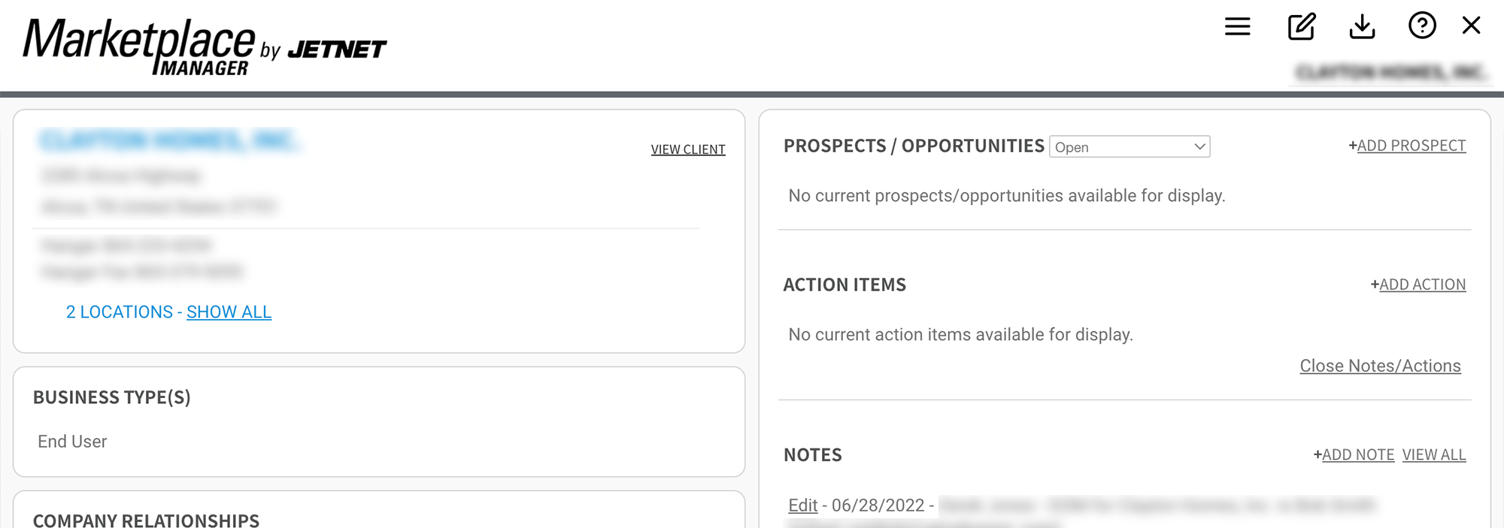Screen dimensions: 1504x528
Task: Show all locations via SHOW ALL
Action: pos(229,312)
